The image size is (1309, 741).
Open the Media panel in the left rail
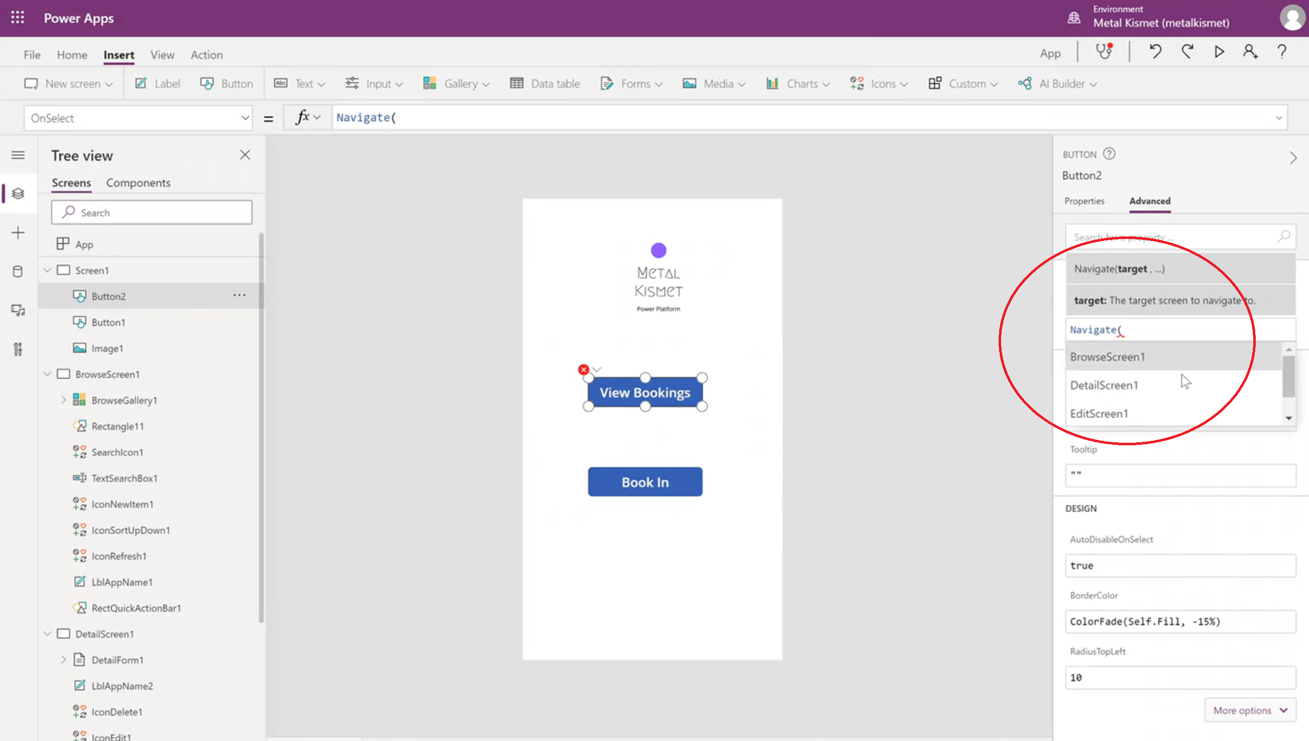coord(18,309)
